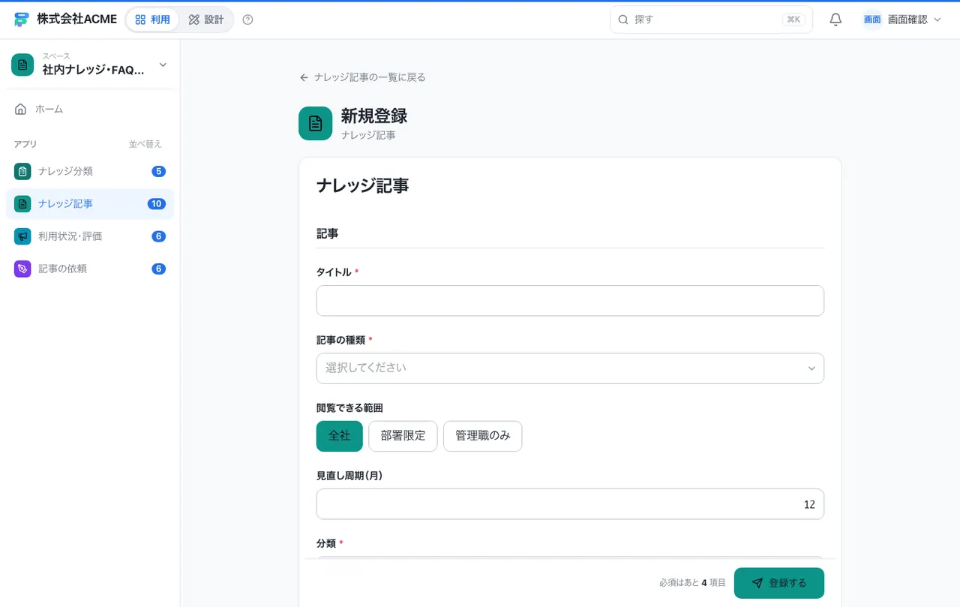Click the 見直し周期(月) number field
This screenshot has width=960, height=607.
coord(570,504)
